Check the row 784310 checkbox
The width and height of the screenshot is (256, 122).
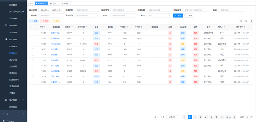33,66
